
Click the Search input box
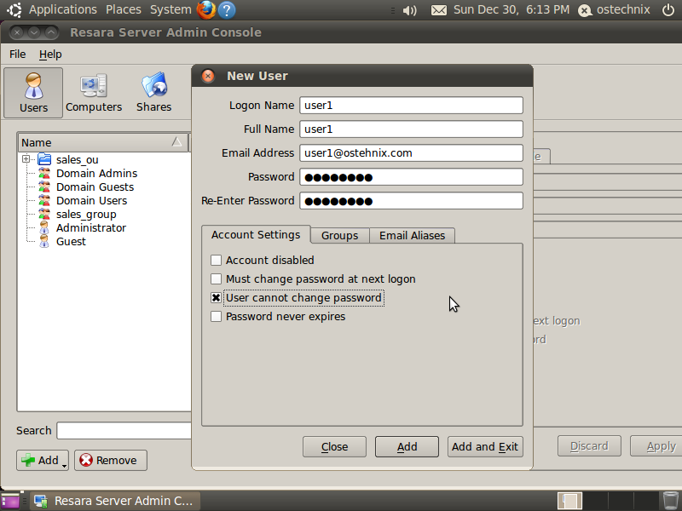coord(124,431)
